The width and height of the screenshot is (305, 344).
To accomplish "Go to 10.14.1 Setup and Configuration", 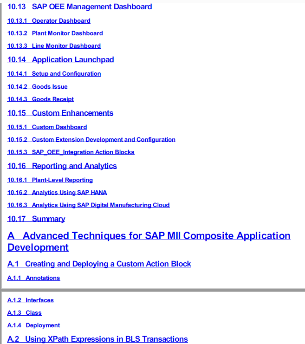I will [x=54, y=73].
